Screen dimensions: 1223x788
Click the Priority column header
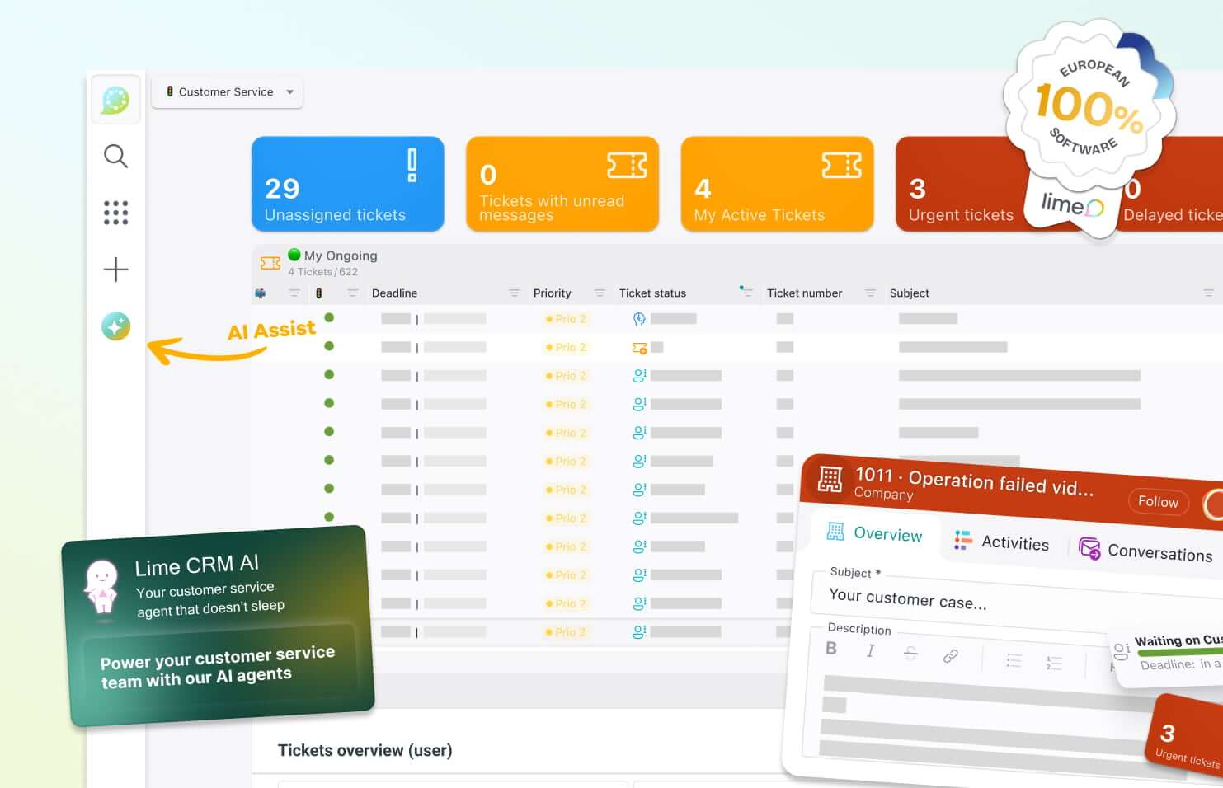point(552,293)
